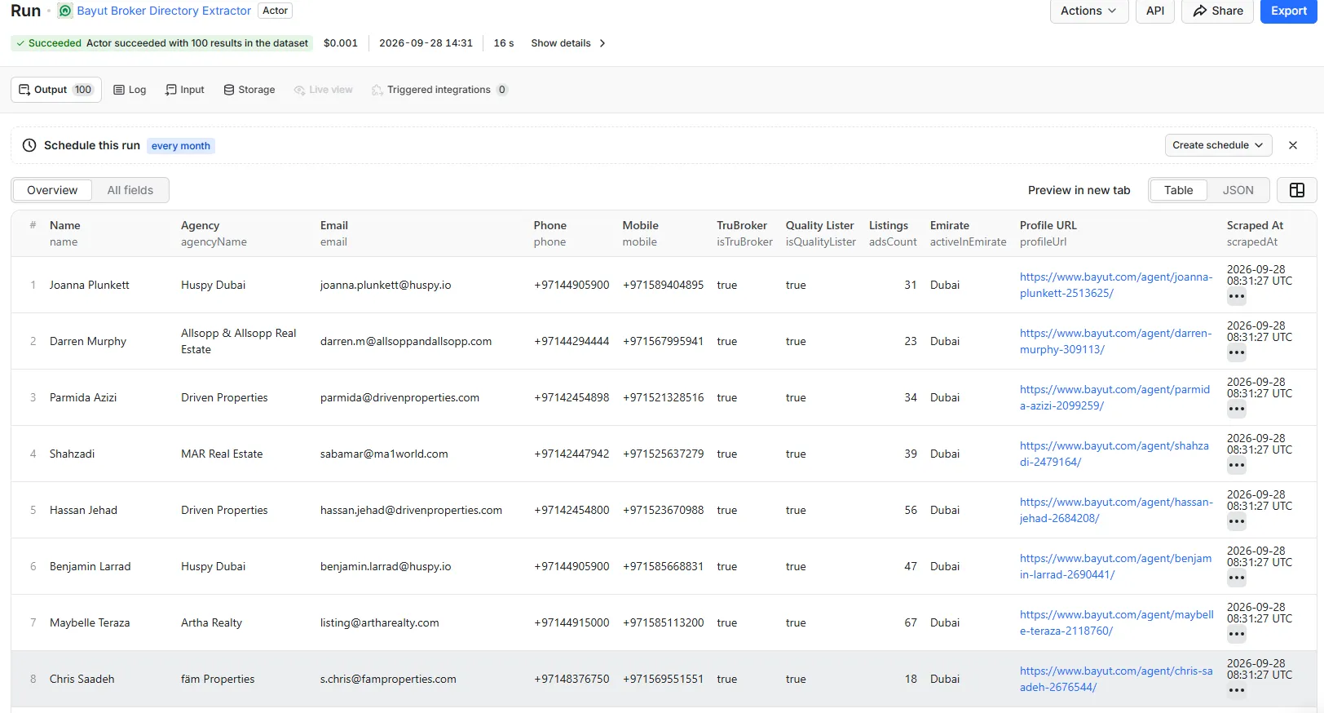This screenshot has height=713, width=1324.
Task: Click the API button
Action: tap(1155, 11)
